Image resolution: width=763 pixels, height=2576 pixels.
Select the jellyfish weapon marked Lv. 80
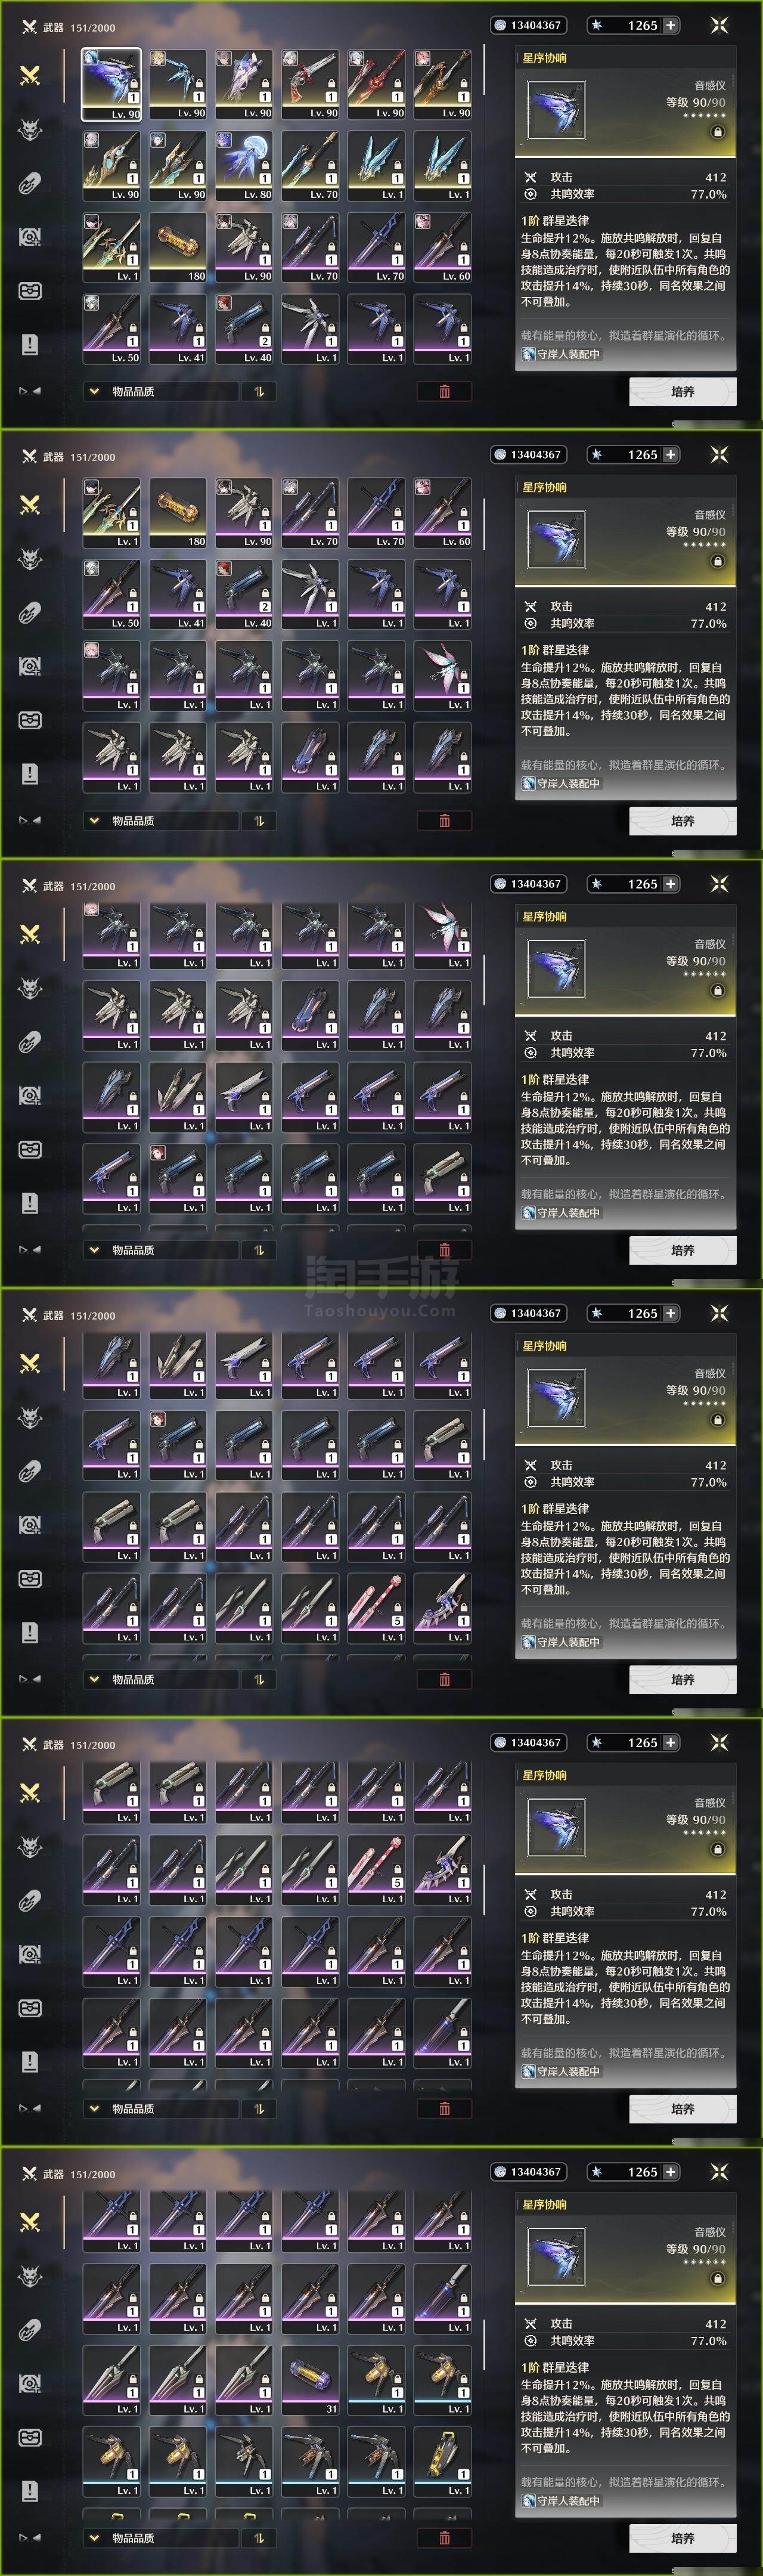244,166
